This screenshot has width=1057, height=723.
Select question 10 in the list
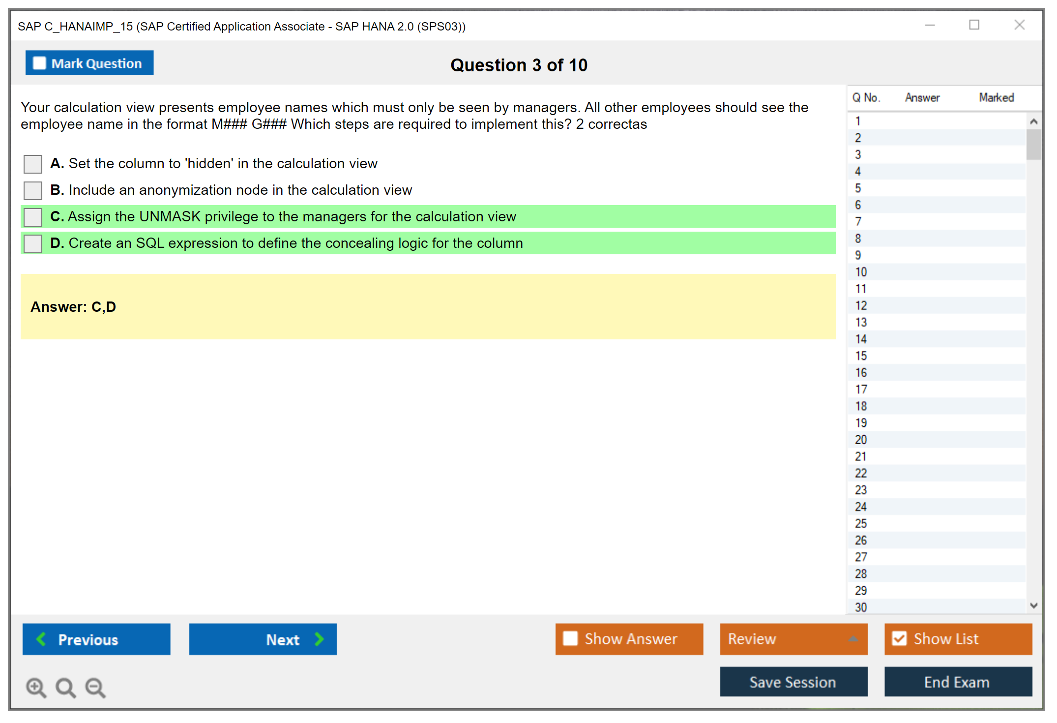(x=861, y=272)
